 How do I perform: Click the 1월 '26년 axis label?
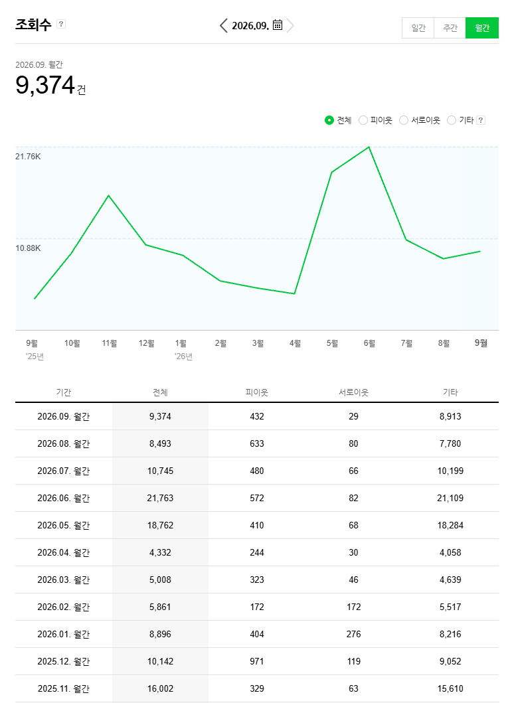point(183,350)
